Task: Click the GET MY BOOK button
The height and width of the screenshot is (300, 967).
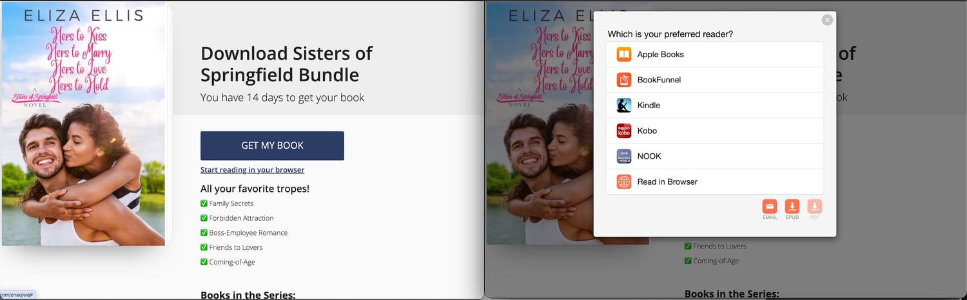Action: [x=272, y=145]
